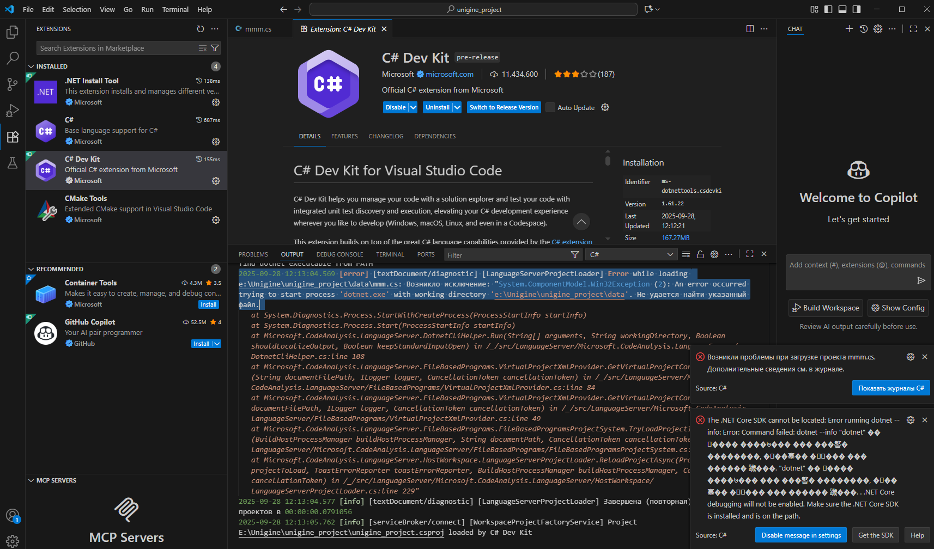
Task: Open the Uninstall dropdown arrow
Action: pyautogui.click(x=457, y=108)
